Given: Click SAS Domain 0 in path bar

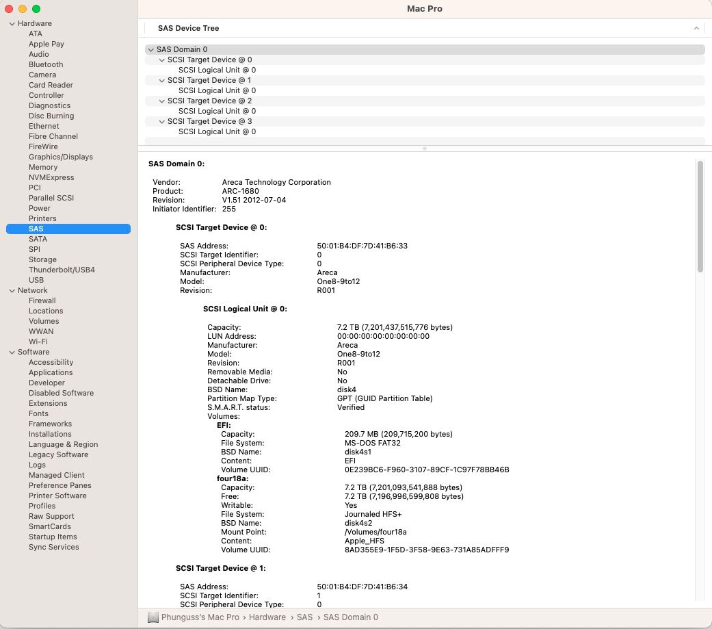Looking at the screenshot, I should tap(351, 617).
